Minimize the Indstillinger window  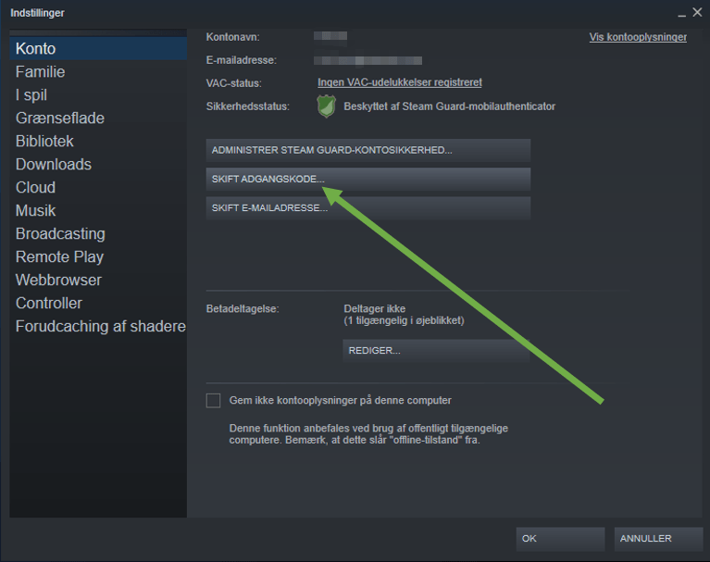(681, 14)
